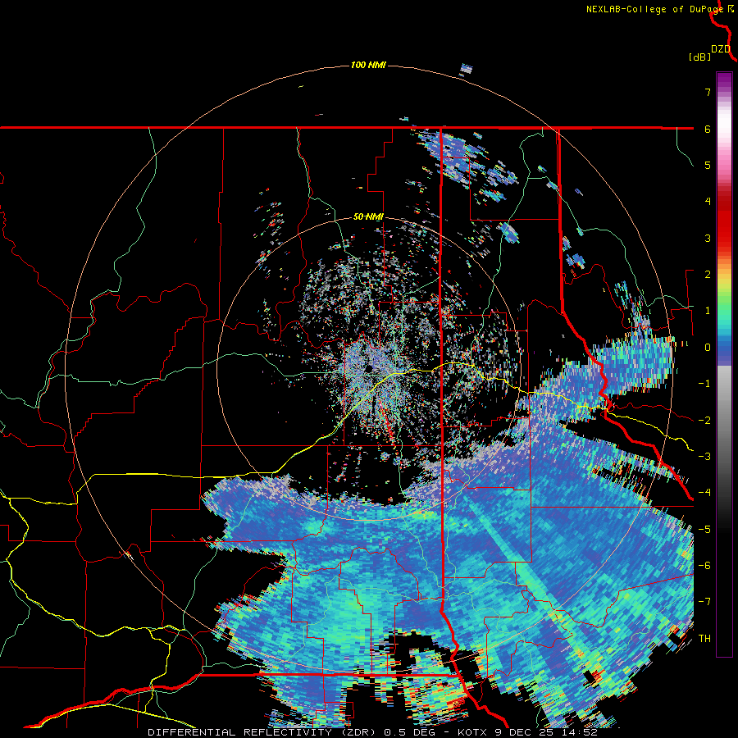Click the 1 dB label on legend
The height and width of the screenshot is (738, 738).
click(x=708, y=311)
